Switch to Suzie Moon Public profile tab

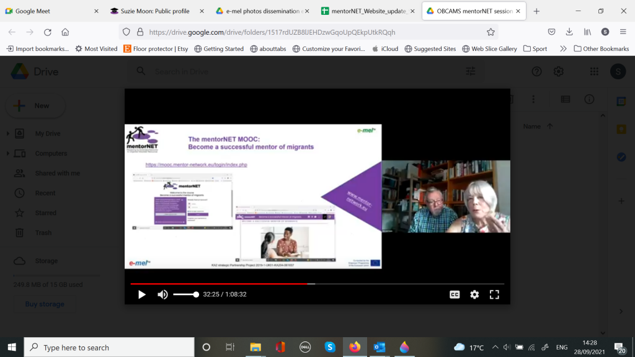click(x=157, y=11)
